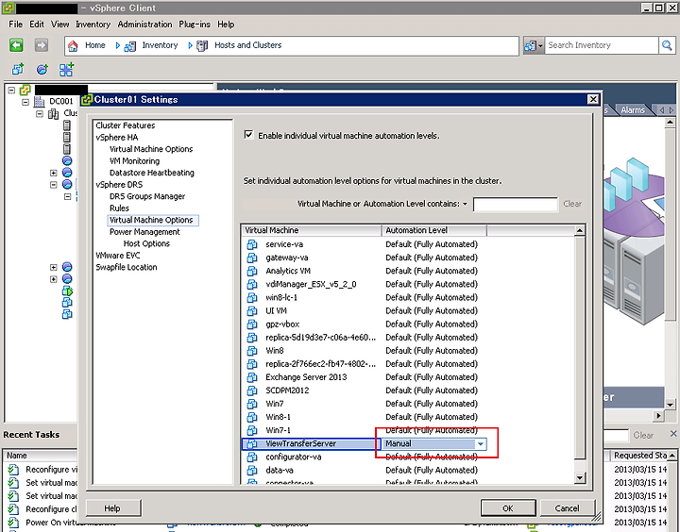Screen dimensions: 680x532
Task: Click the Inventory icon in breadcrumb
Action: 129,46
